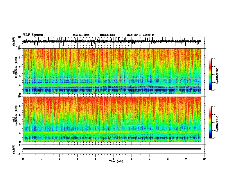Click the ch.2 spectrogram panel

point(112,119)
